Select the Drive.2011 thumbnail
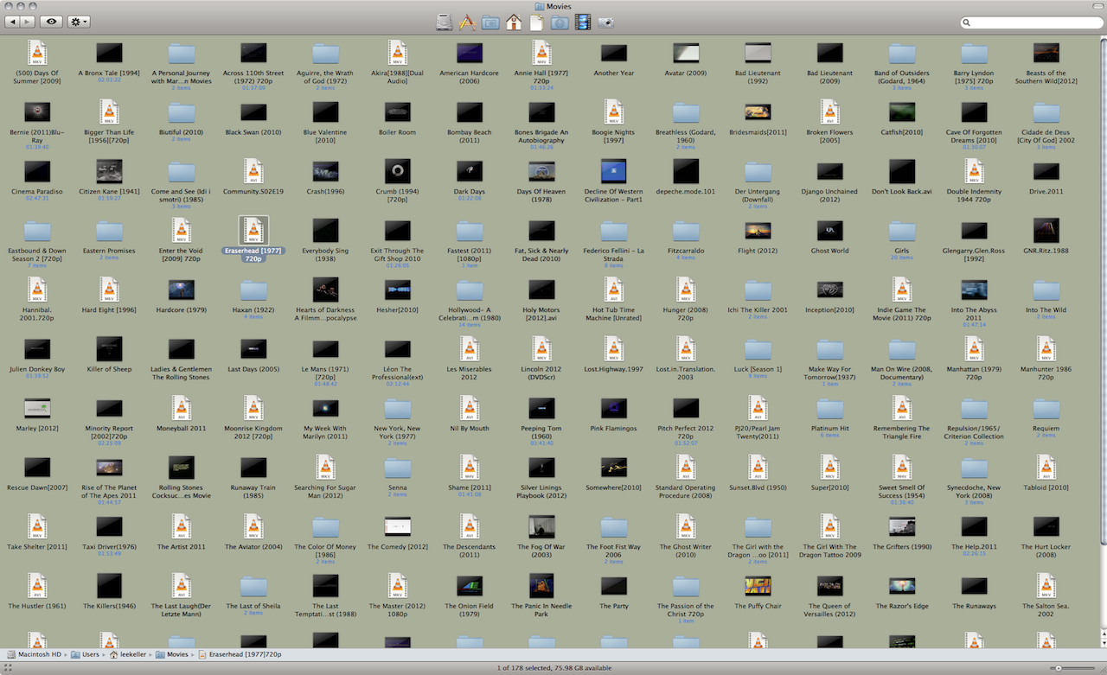Viewport: 1107px width, 675px height. pyautogui.click(x=1046, y=171)
